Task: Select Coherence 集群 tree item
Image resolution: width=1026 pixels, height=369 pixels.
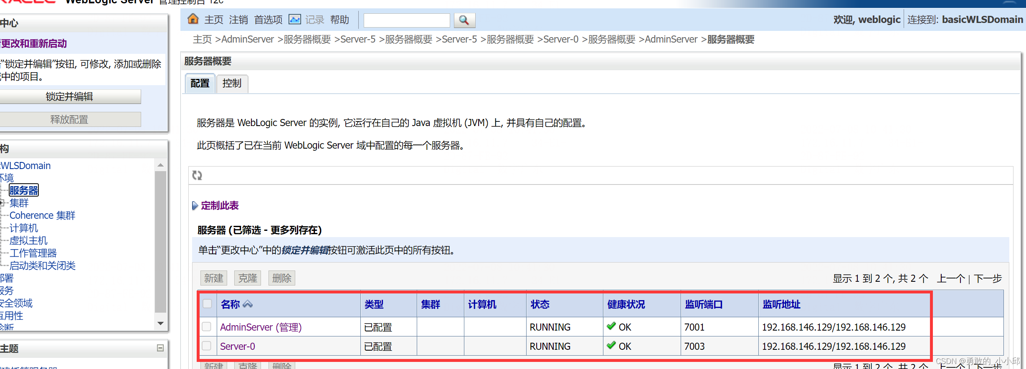Action: (x=42, y=215)
